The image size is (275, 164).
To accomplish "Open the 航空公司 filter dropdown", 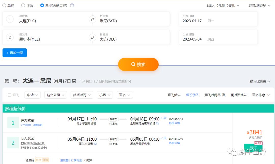I will tap(56, 95).
